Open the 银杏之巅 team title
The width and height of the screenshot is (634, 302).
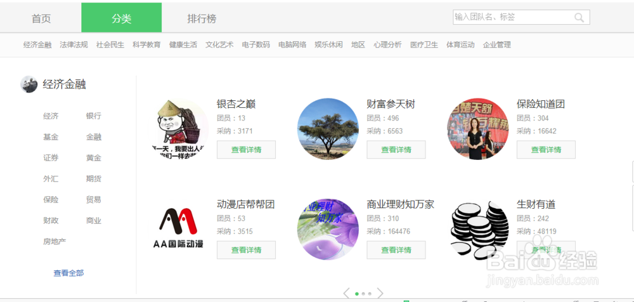coord(236,104)
